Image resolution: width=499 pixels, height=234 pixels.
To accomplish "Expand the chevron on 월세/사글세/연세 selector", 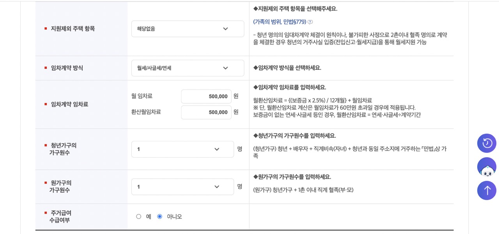I will [225, 68].
